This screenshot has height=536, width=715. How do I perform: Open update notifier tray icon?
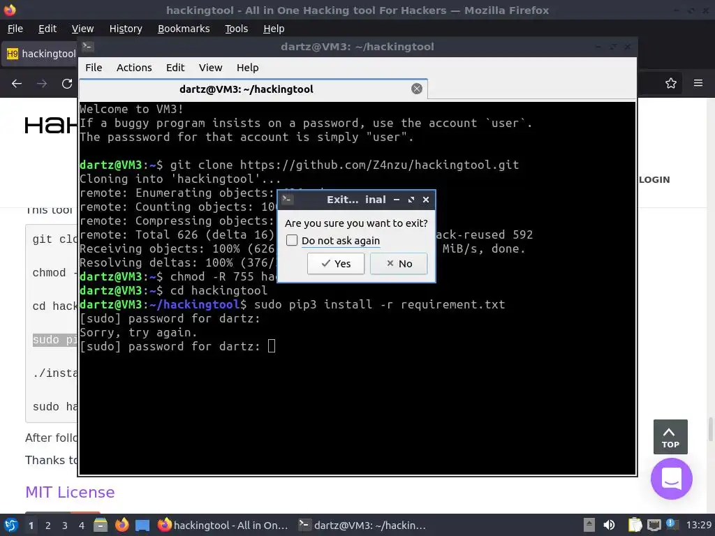click(x=672, y=524)
